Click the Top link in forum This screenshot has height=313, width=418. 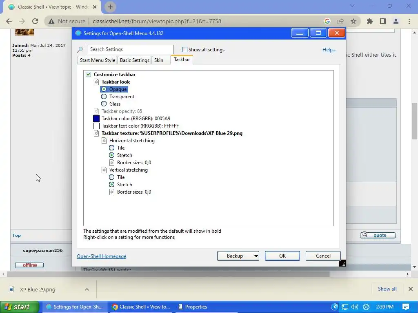click(16, 235)
